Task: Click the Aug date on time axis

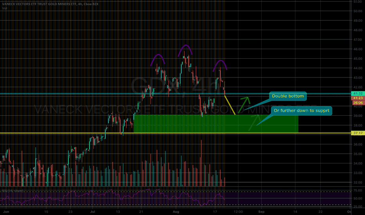Action: tap(176, 212)
